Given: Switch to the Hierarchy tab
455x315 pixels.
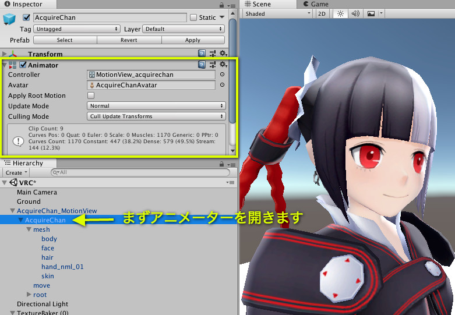Looking at the screenshot, I should click(28, 163).
